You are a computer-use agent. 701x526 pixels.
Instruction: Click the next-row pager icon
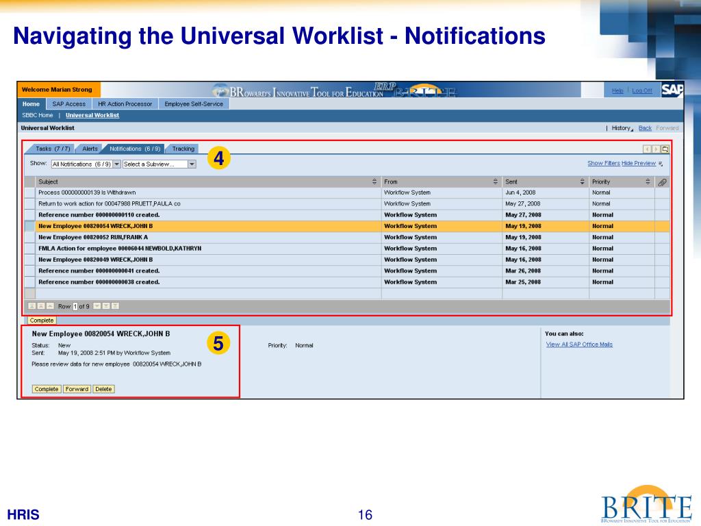click(97, 306)
